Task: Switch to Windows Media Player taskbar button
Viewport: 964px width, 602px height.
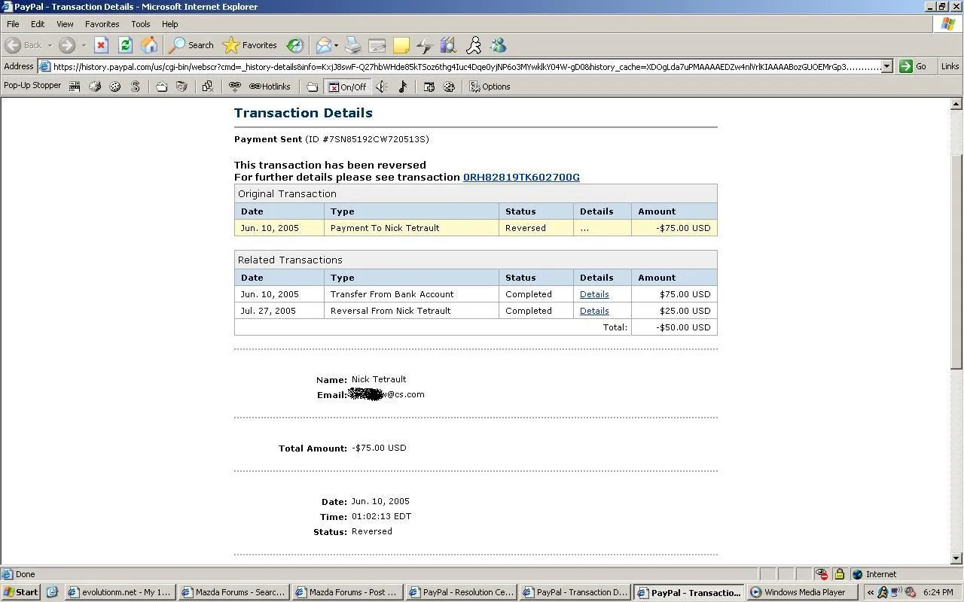Action: tap(802, 592)
